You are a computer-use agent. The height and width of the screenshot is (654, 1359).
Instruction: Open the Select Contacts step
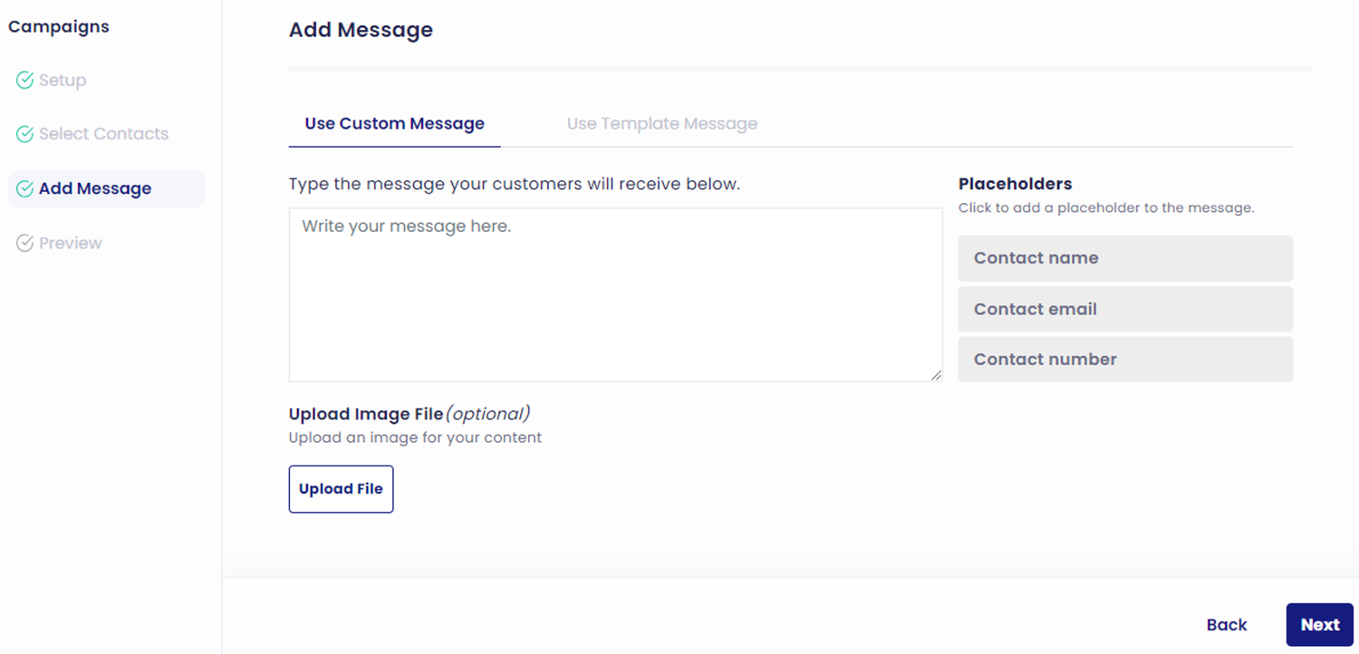[x=103, y=134]
